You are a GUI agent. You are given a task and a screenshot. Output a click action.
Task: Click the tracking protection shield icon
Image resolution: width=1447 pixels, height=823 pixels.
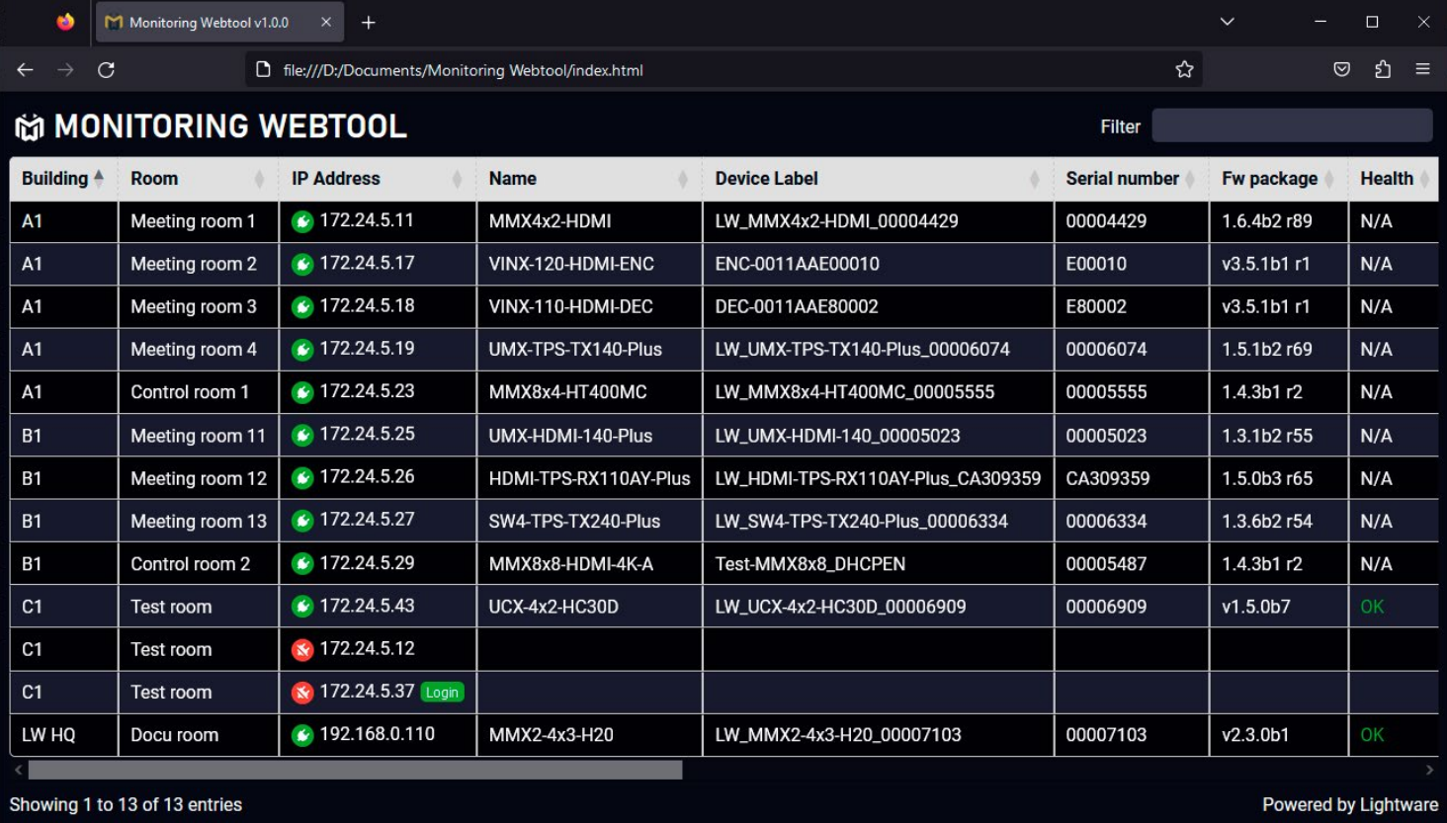(x=1341, y=69)
